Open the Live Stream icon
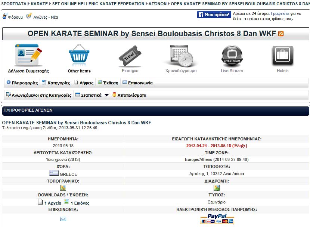310x227 pixels. pyautogui.click(x=232, y=55)
